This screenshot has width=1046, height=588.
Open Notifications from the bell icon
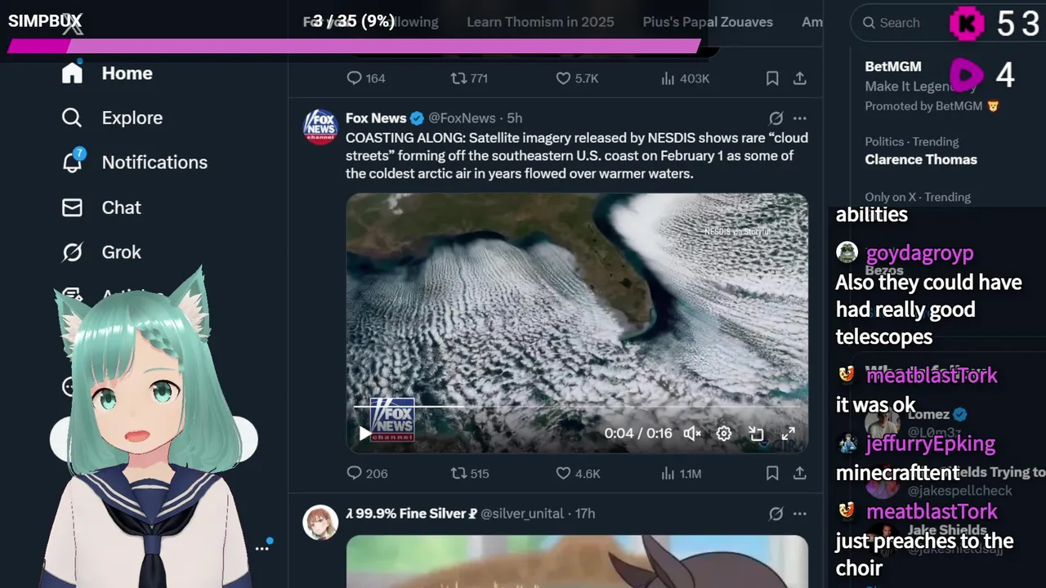(73, 162)
